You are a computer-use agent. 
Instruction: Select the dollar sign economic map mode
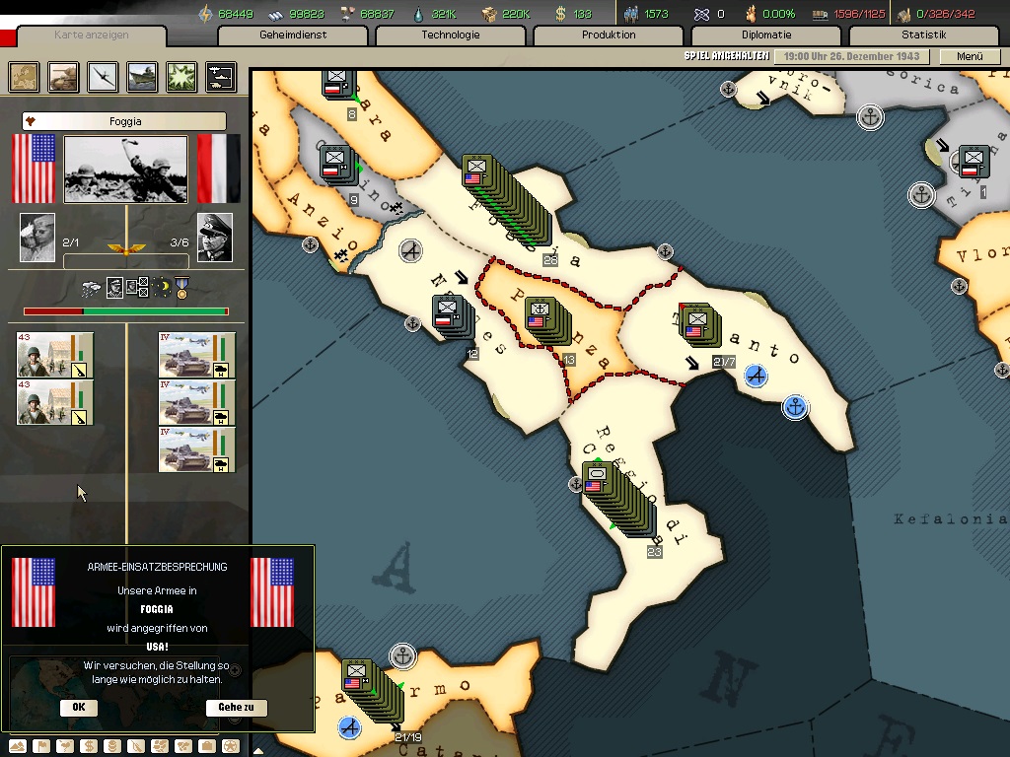pyautogui.click(x=89, y=746)
